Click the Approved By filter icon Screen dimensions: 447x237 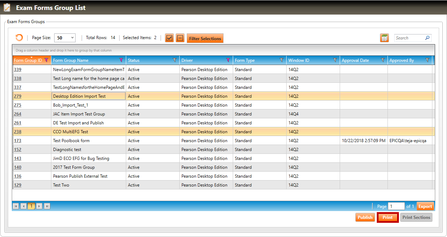coord(427,60)
